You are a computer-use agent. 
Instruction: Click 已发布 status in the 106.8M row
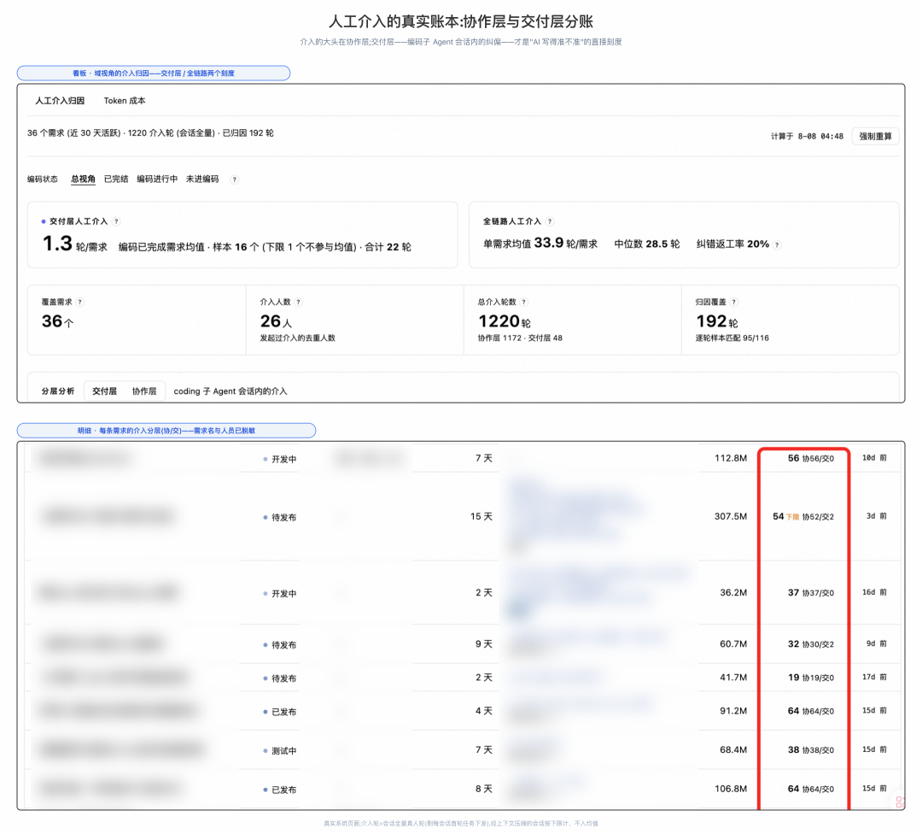click(280, 790)
